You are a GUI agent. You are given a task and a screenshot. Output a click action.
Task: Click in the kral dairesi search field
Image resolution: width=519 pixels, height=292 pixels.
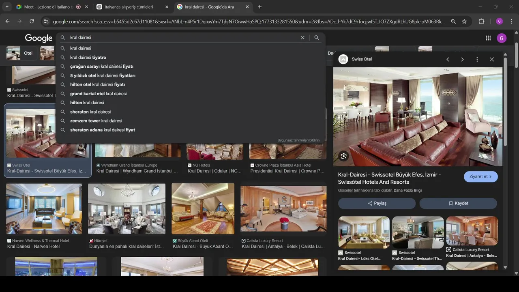point(182,37)
